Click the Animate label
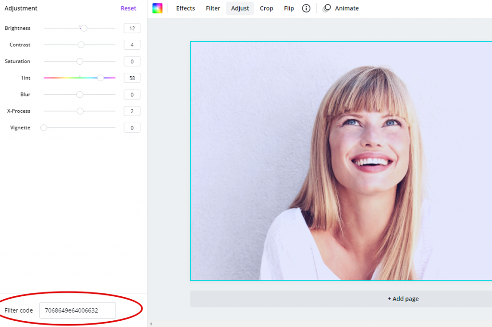Screen dimensions: 492x327 coord(347,8)
